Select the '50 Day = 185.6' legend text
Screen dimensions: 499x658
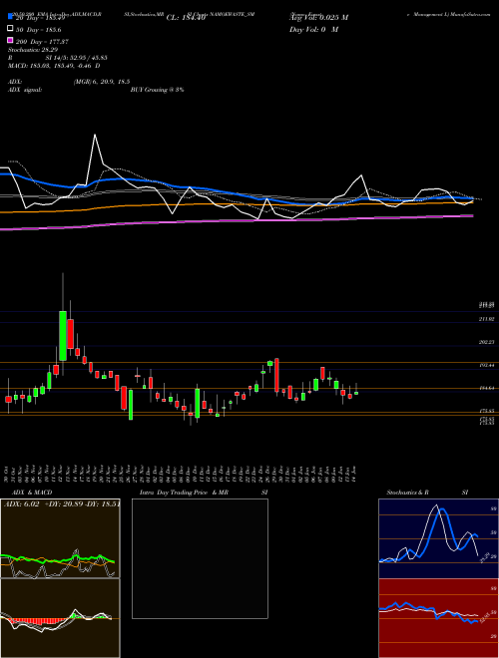tap(38, 30)
